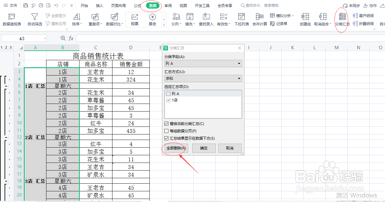Click the zoom magnifier beside fx
Screen dimensions: 385x202
tap(63, 38)
